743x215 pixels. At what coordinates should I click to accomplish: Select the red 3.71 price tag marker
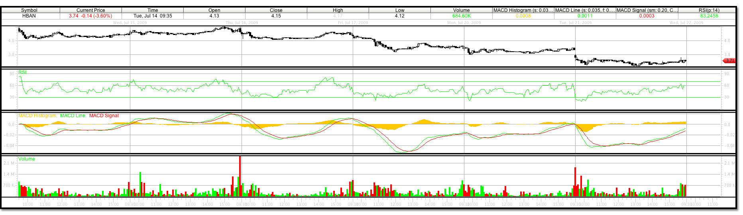[729, 61]
